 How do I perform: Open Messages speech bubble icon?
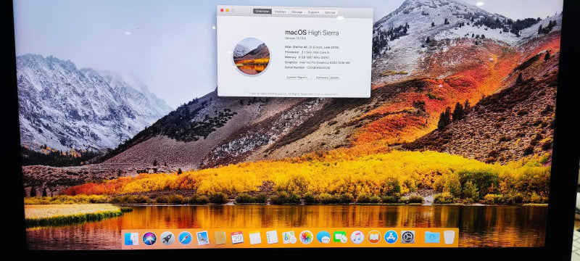(323, 237)
